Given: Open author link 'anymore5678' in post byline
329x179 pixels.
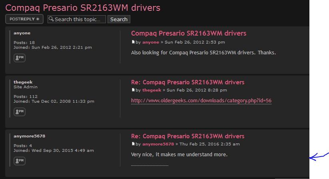Looking at the screenshot, I should coord(158,144).
